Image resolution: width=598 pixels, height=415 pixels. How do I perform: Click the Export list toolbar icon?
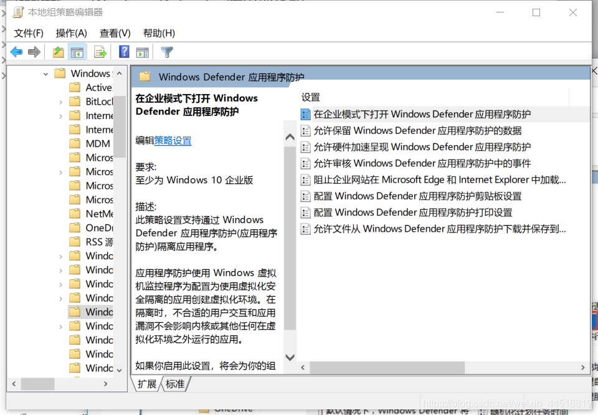pos(100,52)
